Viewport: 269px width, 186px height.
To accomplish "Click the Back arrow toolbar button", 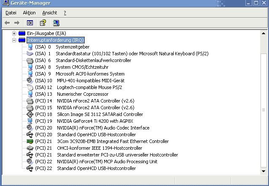I will [7, 23].
